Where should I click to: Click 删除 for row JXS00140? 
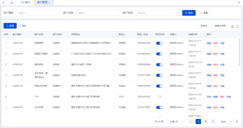(x=216, y=75)
